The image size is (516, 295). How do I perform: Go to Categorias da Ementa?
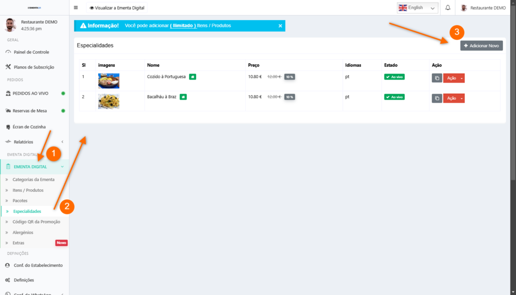[x=33, y=179]
